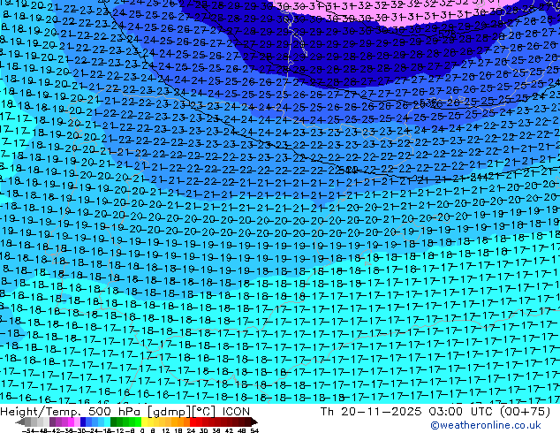Click the "-54" label on the scale

coord(28,430)
